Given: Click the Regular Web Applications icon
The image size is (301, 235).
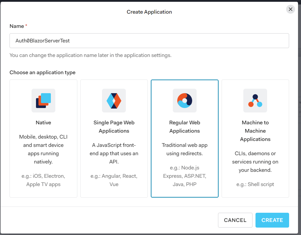Looking at the screenshot, I should pos(185,101).
